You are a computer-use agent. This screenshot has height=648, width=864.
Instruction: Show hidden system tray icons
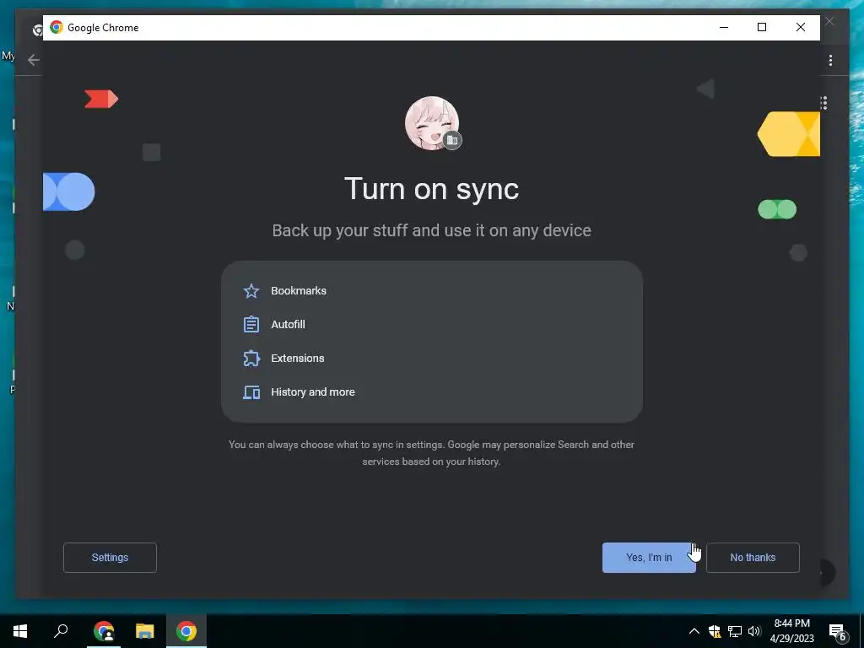coord(694,631)
